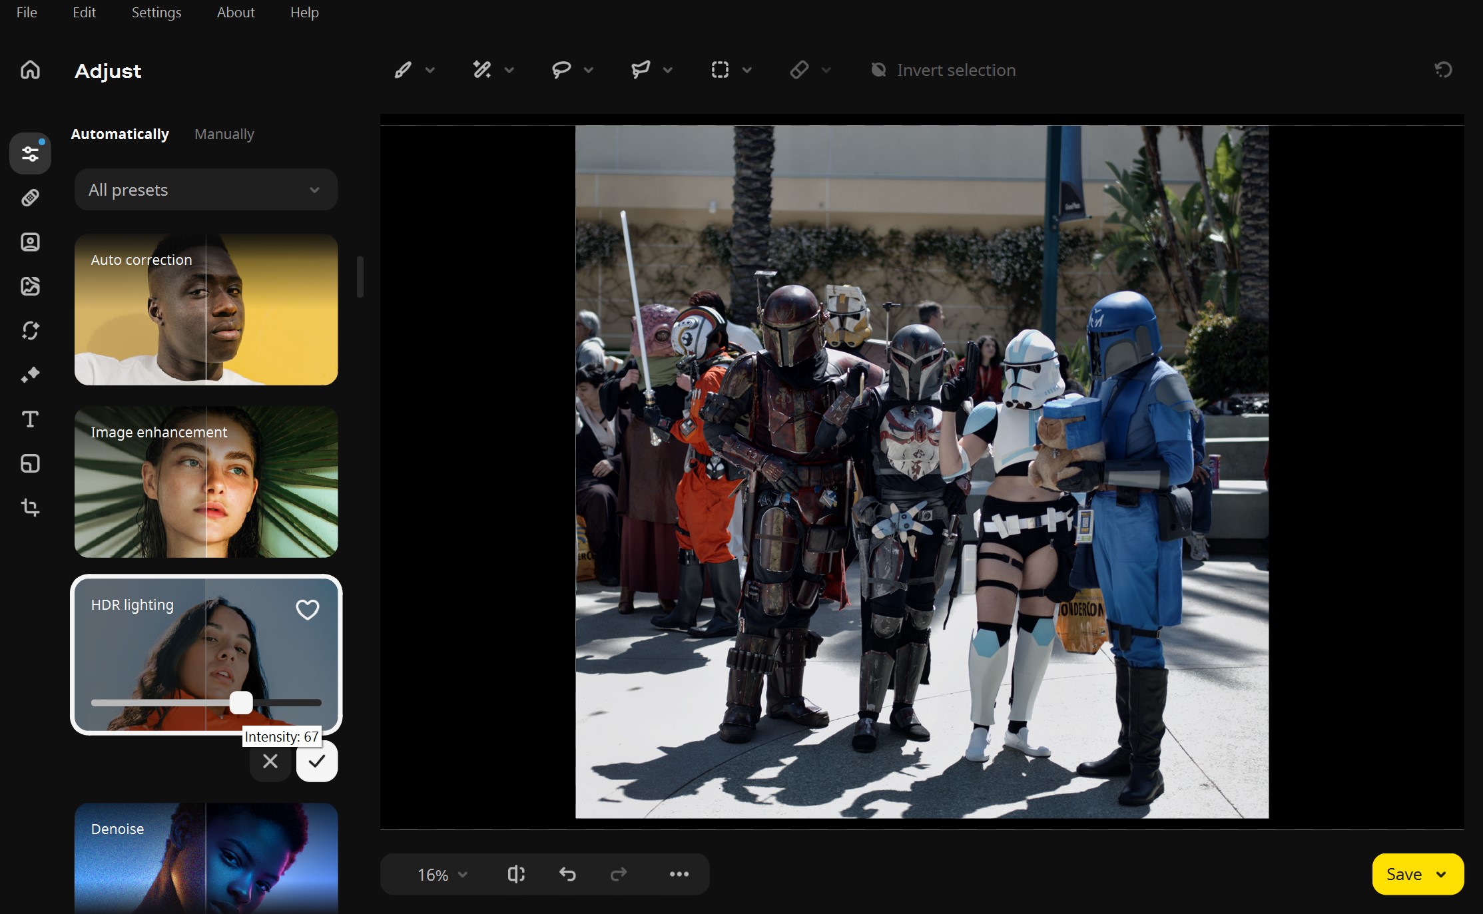The width and height of the screenshot is (1483, 914).
Task: Go to the Home screen icon
Action: (x=30, y=70)
